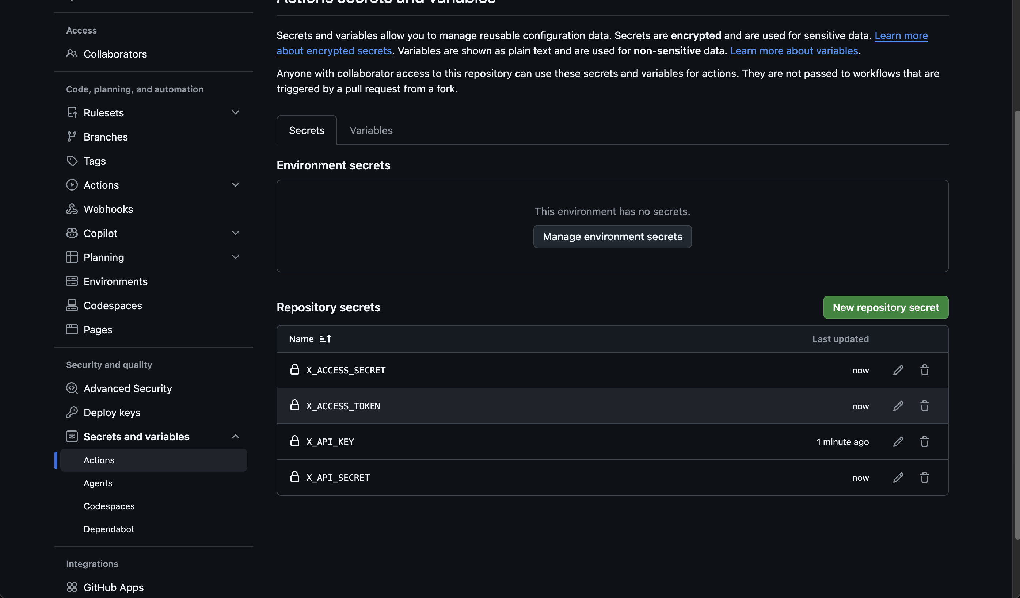Viewport: 1020px width, 598px height.
Task: Open Codespaces settings in Code section
Action: [x=153, y=306]
